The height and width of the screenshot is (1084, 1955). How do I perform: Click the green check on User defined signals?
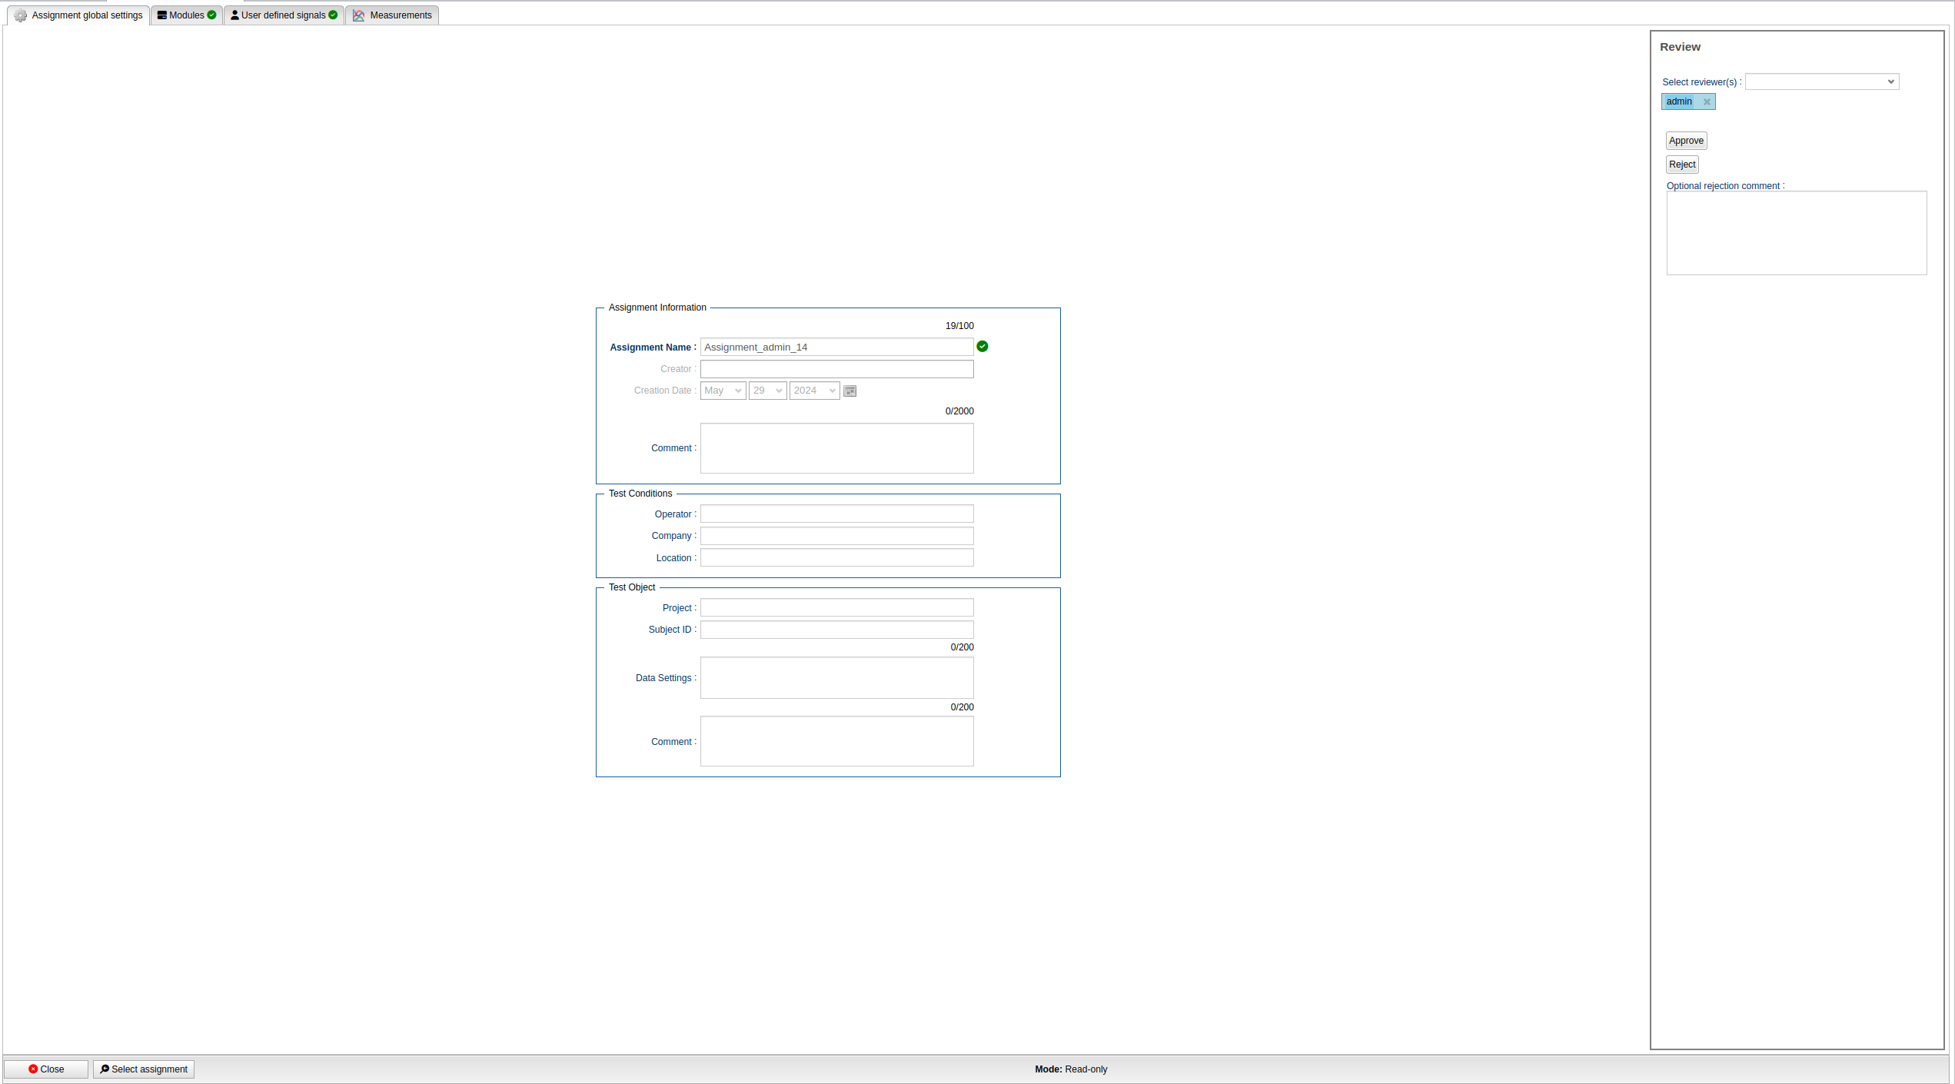point(333,15)
